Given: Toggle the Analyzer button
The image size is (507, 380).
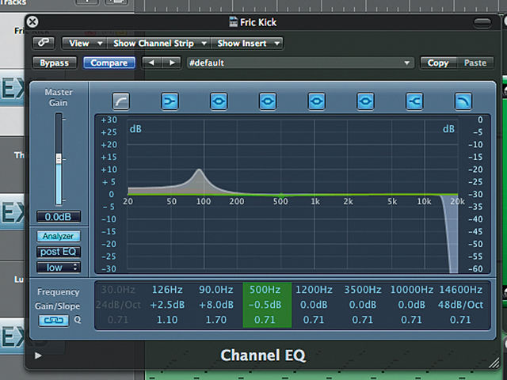Looking at the screenshot, I should click(59, 236).
